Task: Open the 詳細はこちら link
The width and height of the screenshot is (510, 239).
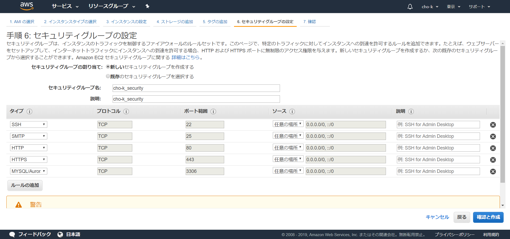Action: pos(186,57)
